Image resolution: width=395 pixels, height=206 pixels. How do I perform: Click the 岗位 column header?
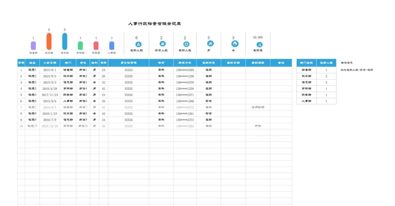[83, 63]
